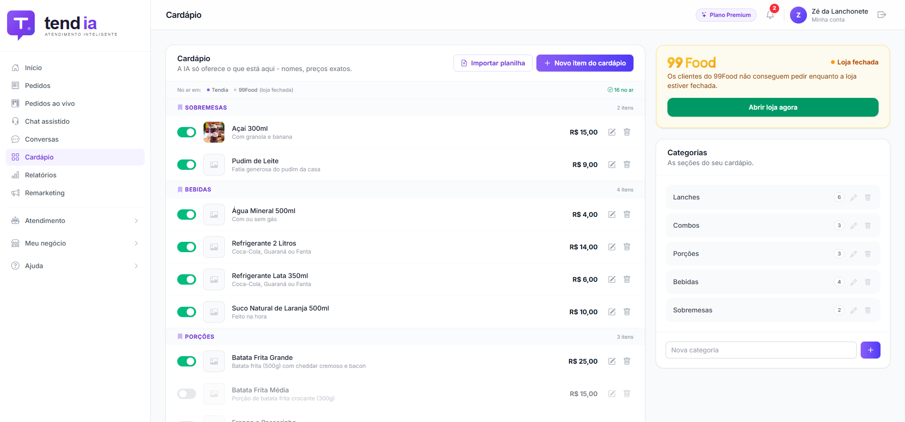Go to Início in the sidebar
Viewport: 905px width, 422px height.
pos(75,68)
